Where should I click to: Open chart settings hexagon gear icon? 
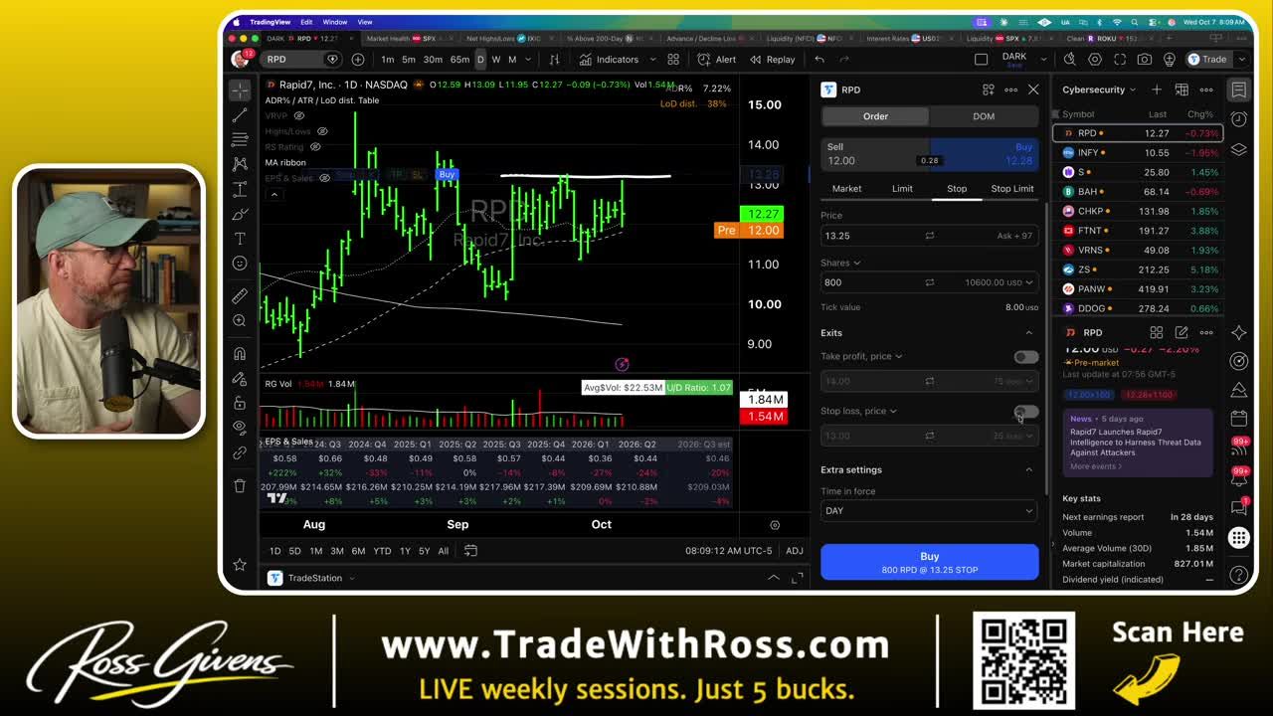[1095, 60]
